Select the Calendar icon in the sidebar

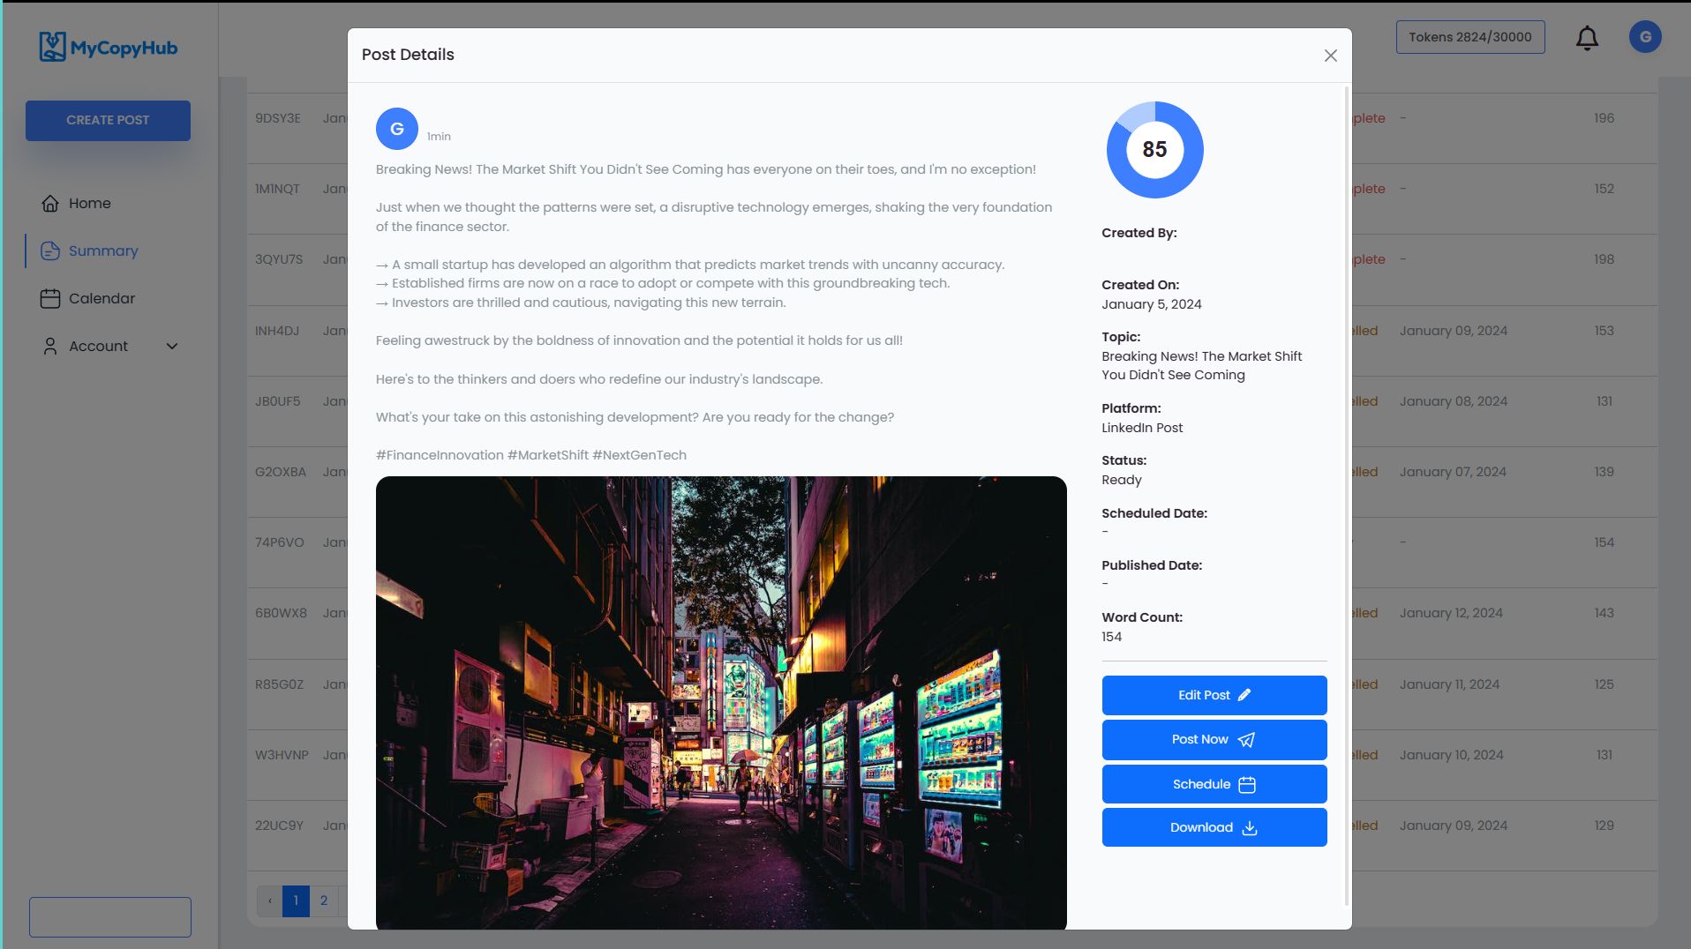(x=51, y=298)
